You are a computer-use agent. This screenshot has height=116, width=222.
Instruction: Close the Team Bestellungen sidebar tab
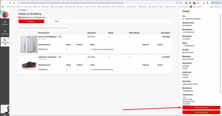(8, 38)
